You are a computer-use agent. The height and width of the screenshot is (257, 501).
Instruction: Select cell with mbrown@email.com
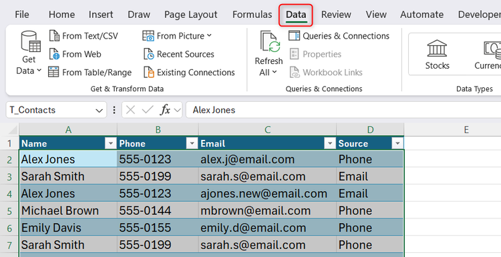(267, 211)
